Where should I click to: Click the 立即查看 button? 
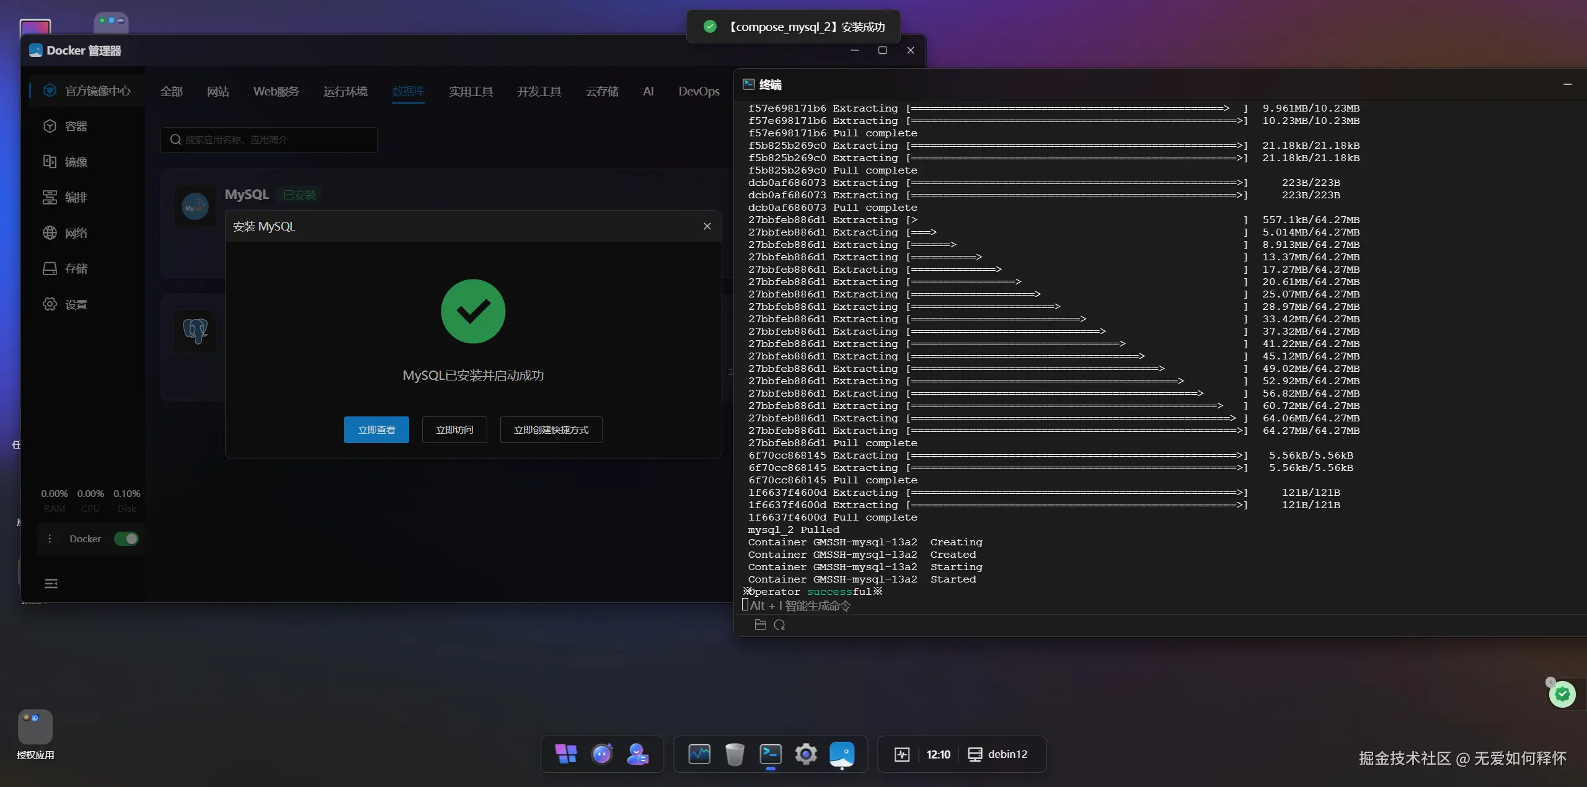[376, 429]
